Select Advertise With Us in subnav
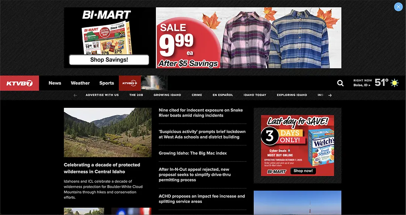This screenshot has height=215, width=406. coord(102,95)
